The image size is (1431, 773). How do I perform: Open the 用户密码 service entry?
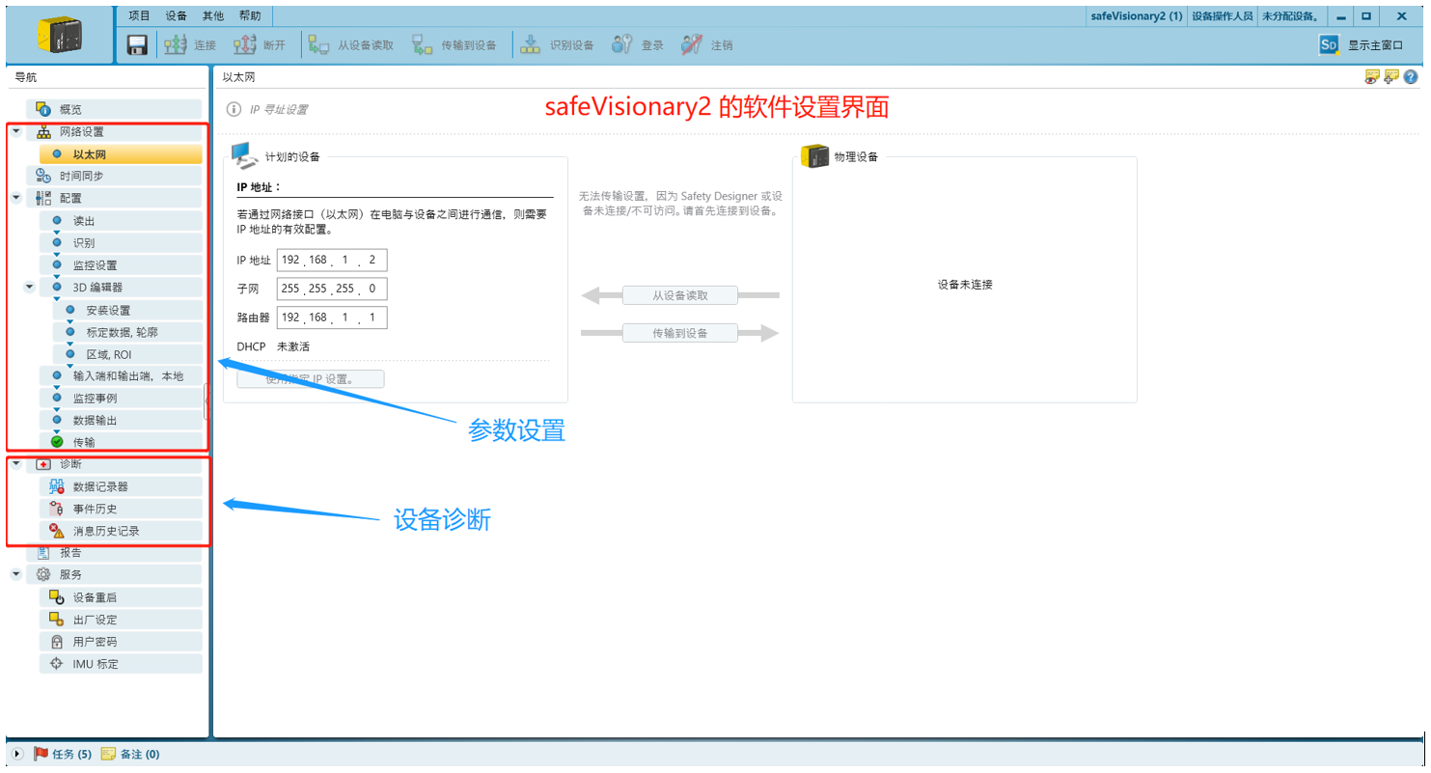point(121,642)
